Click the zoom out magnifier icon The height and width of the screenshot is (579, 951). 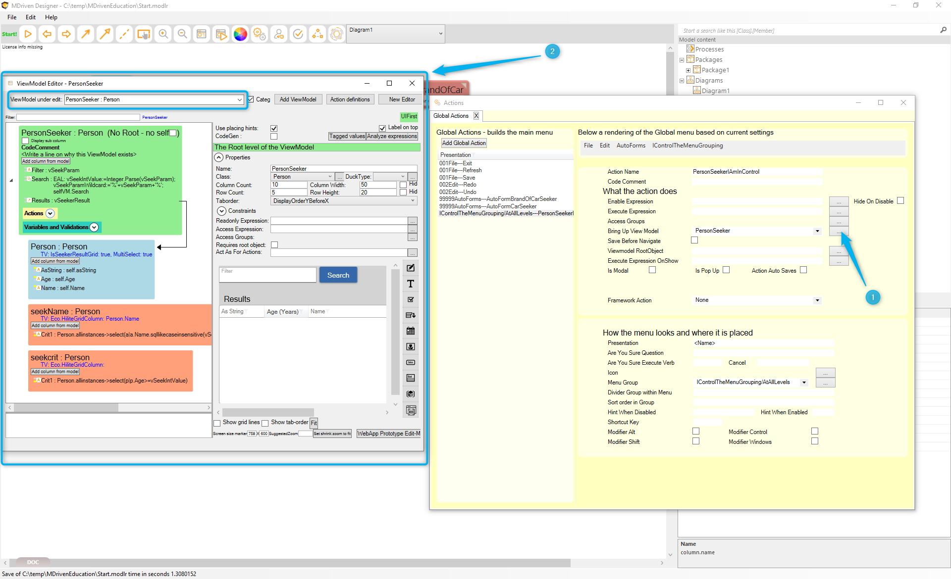182,34
